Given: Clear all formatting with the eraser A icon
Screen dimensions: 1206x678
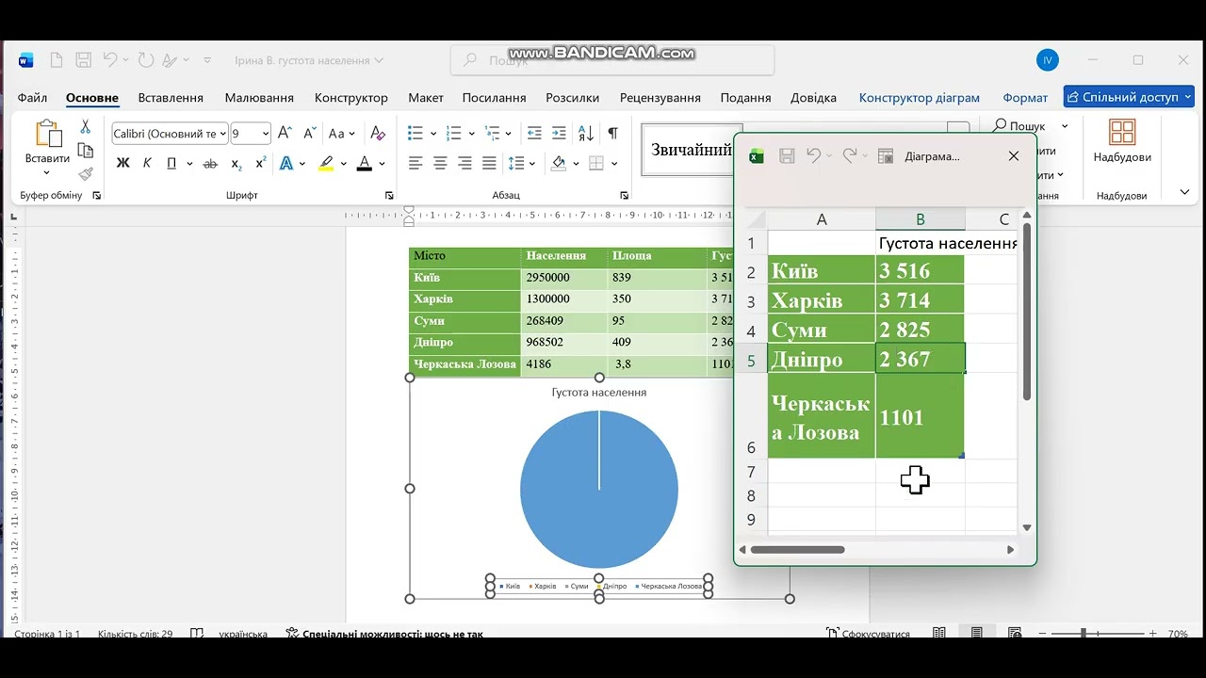Looking at the screenshot, I should point(378,134).
